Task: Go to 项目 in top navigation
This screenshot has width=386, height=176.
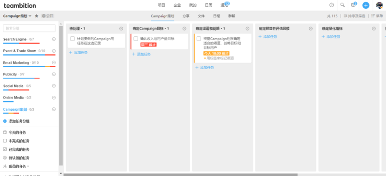Action: (161, 5)
